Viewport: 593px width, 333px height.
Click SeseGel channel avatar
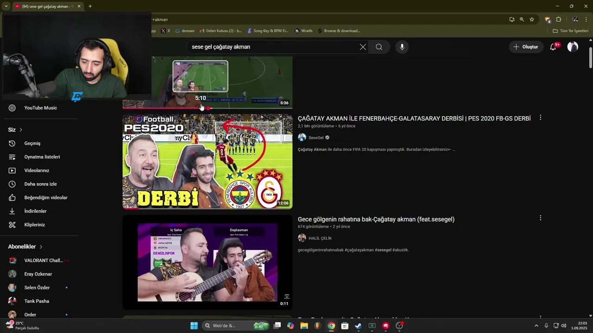[x=302, y=137]
